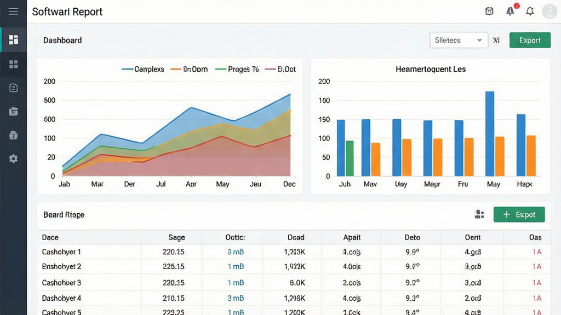Sort by the Oas column header
561x315 pixels.
pos(535,237)
